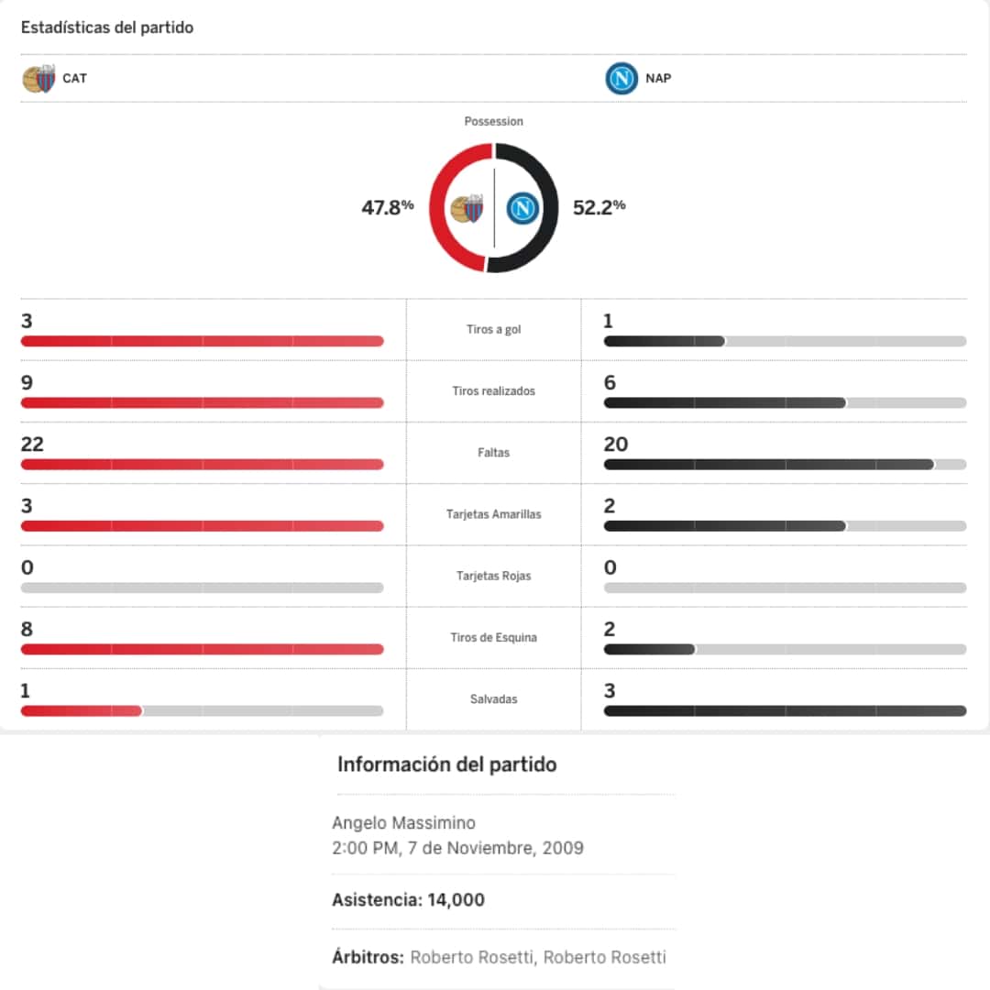The height and width of the screenshot is (990, 990).
Task: Click Catania's Faltas bar showing 22
Action: [202, 465]
